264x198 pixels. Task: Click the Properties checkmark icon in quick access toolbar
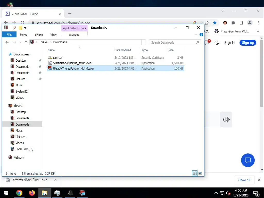[x=15, y=28]
